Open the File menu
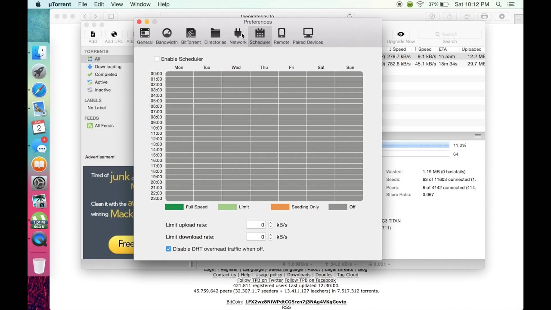The height and width of the screenshot is (310, 551). click(x=83, y=4)
